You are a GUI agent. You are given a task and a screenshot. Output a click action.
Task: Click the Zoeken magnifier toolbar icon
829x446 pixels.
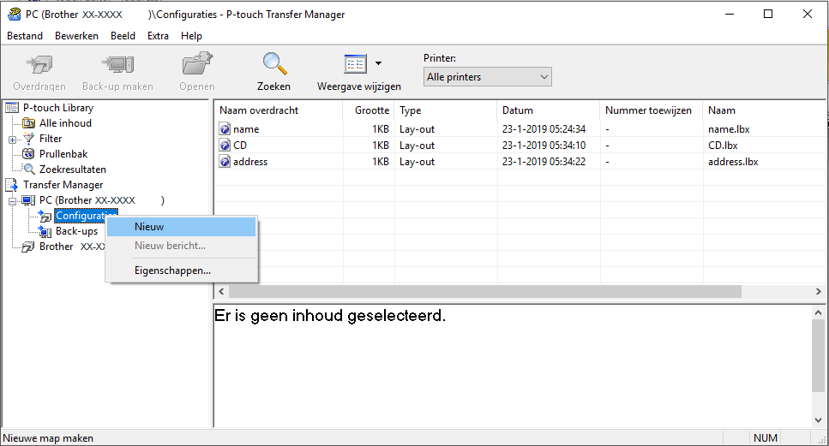click(x=273, y=64)
